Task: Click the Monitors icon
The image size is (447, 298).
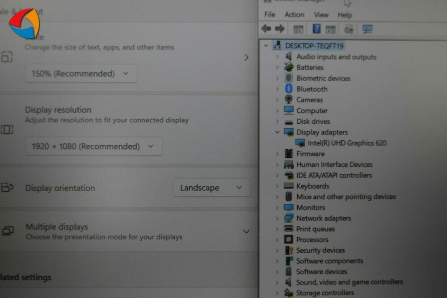Action: coord(288,207)
